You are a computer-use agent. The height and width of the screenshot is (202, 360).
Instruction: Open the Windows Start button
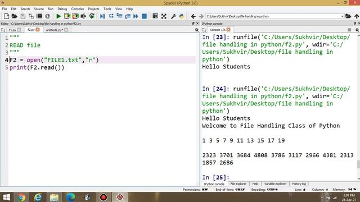click(x=6, y=197)
